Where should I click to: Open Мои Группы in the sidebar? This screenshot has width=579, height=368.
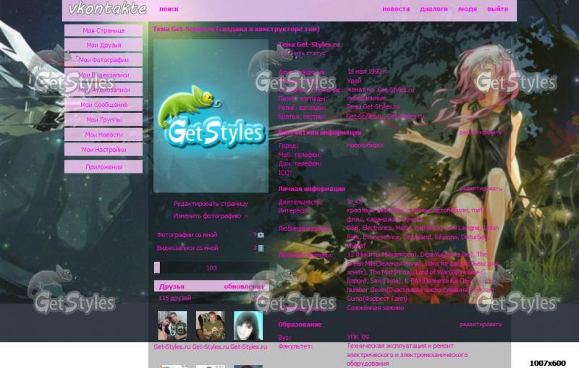(103, 119)
